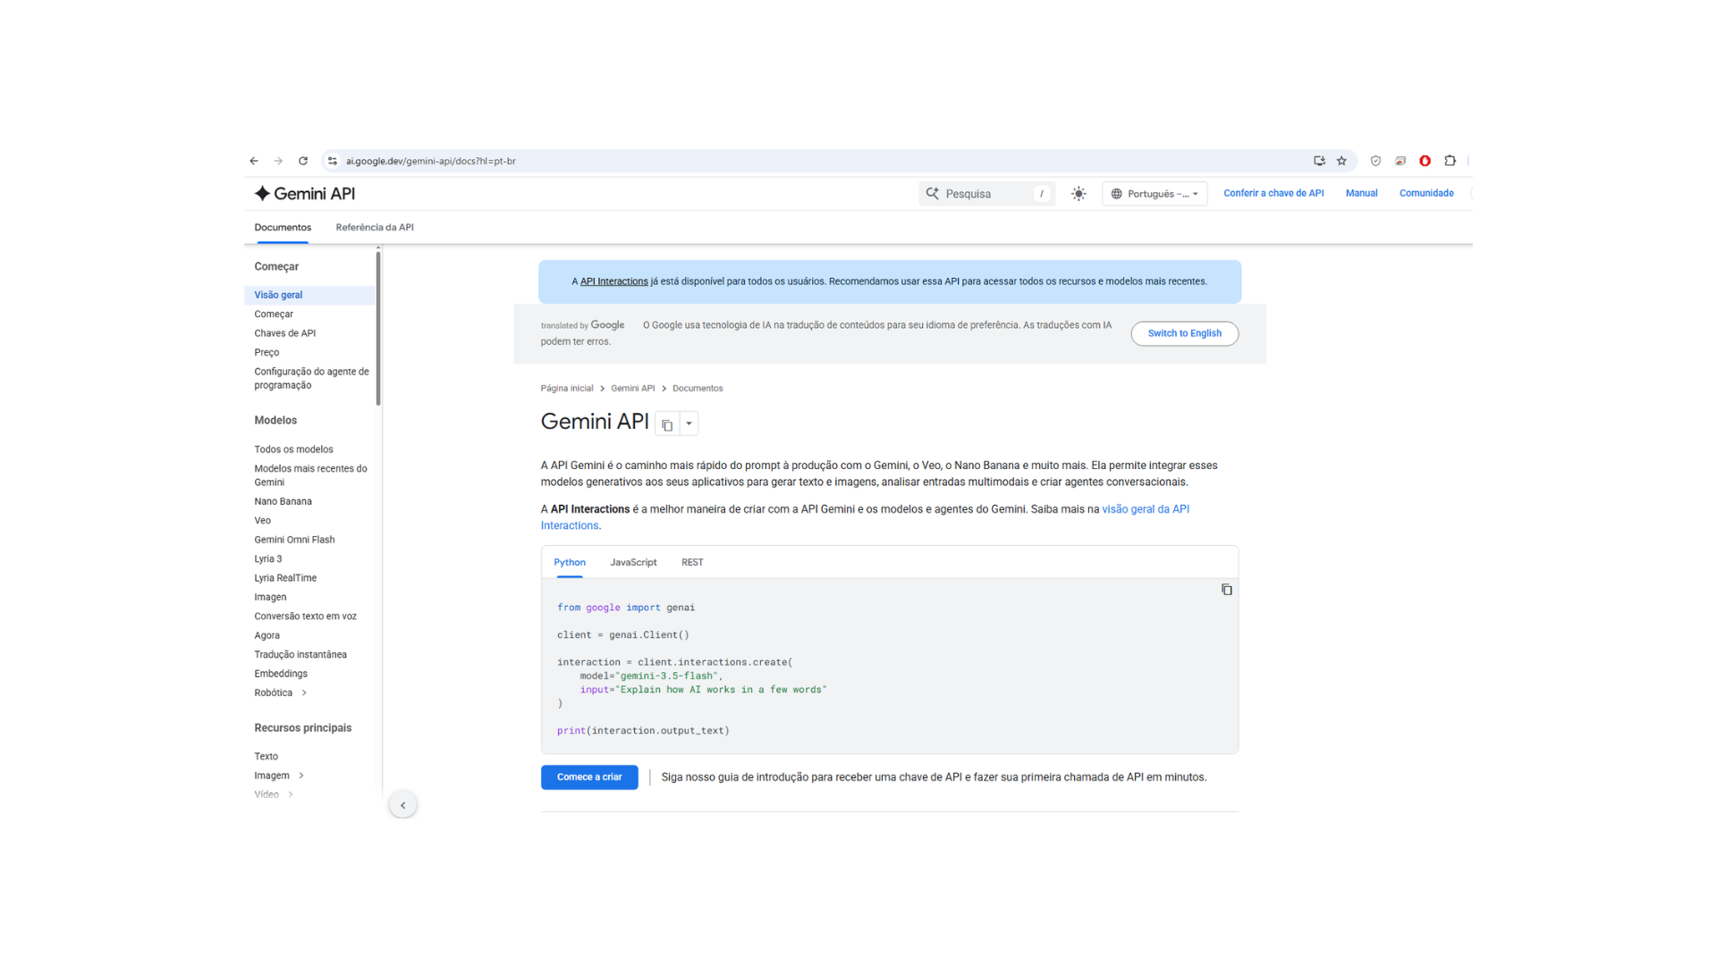The width and height of the screenshot is (1717, 965).
Task: Open Todos os modelos in sidebar
Action: pos(293,449)
